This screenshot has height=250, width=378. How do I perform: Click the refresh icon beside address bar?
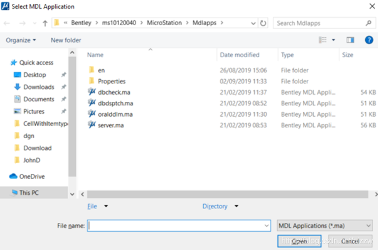pyautogui.click(x=263, y=23)
